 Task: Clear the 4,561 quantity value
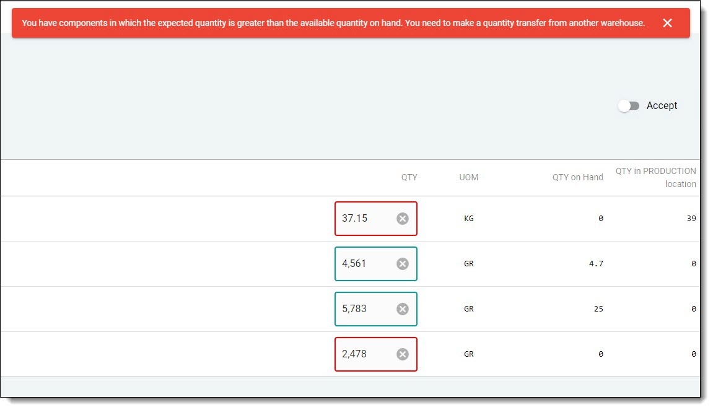click(x=403, y=264)
